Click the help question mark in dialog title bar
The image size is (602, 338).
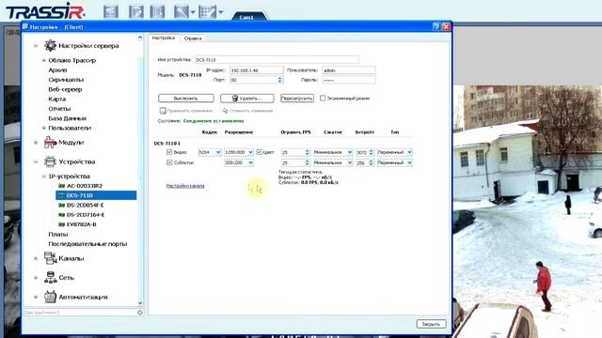coord(436,26)
